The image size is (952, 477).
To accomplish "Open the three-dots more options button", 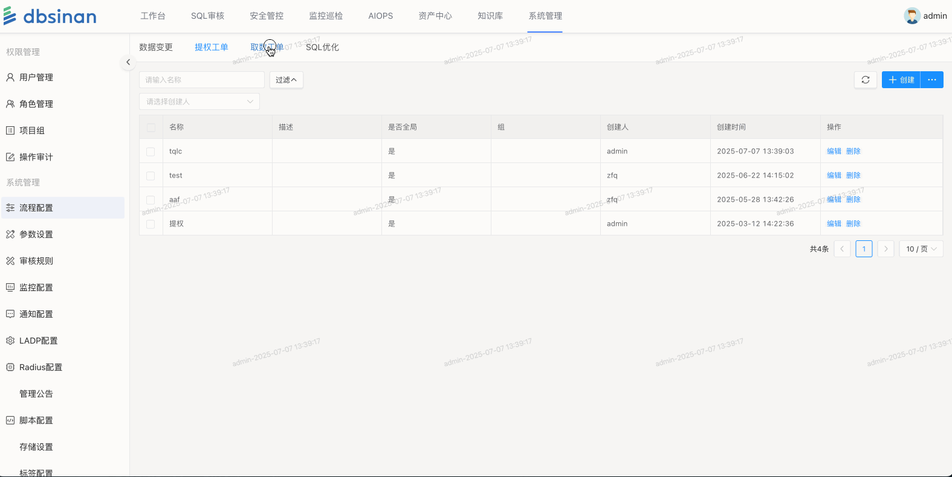I will click(931, 80).
